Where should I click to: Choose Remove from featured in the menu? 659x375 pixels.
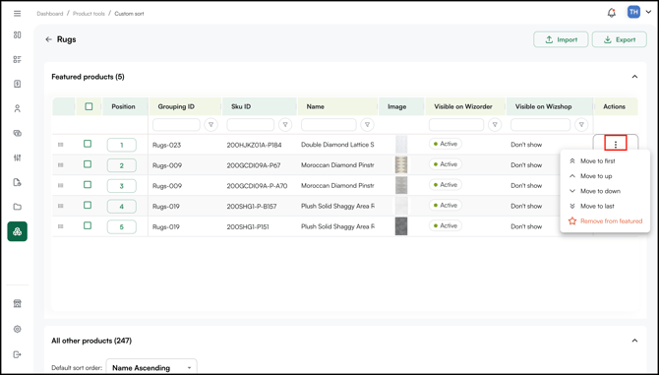click(x=605, y=221)
